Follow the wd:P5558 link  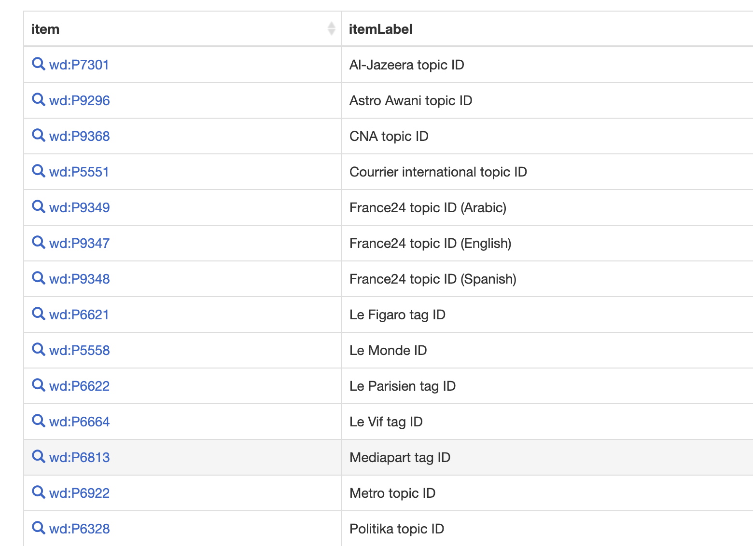point(79,350)
